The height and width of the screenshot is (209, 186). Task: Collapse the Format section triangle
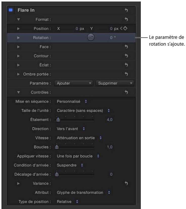pyautogui.click(x=18, y=20)
